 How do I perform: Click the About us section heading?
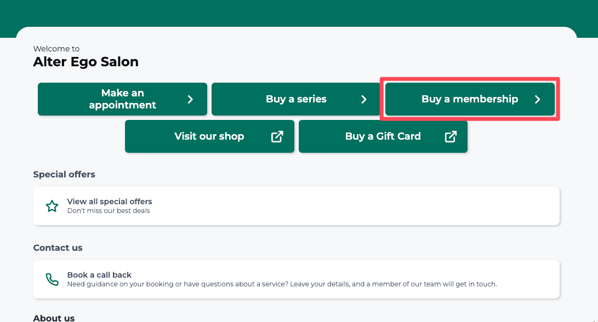coord(54,318)
